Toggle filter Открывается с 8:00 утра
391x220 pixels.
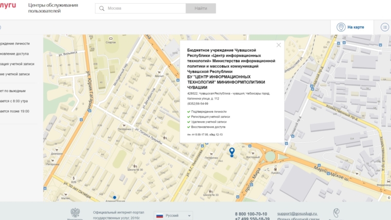pos(14,101)
